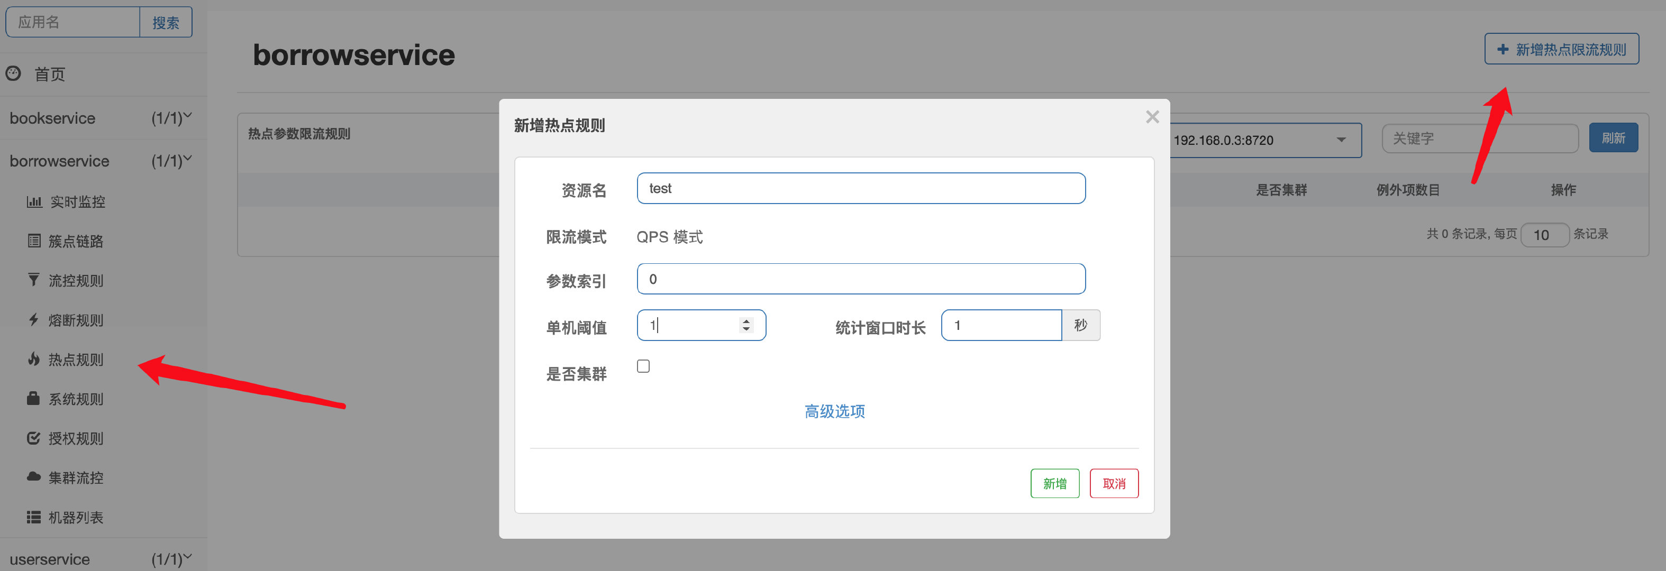
Task: Click into the 参数索引 input field
Action: tap(861, 279)
